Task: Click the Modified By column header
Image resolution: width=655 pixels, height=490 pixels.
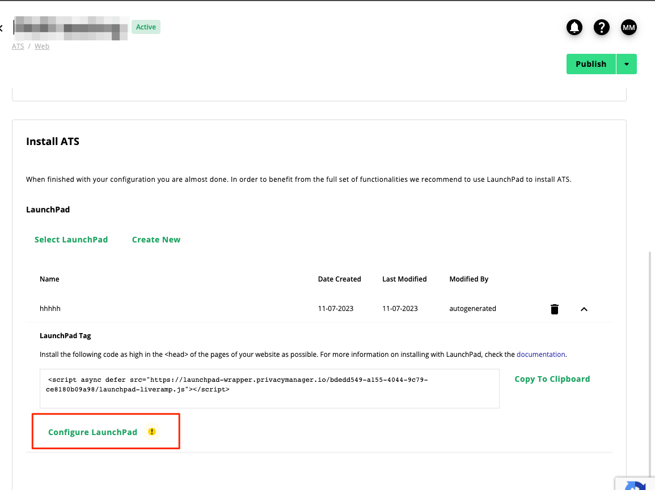Action: coord(468,279)
